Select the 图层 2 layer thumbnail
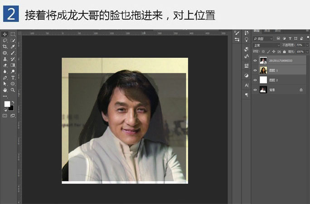Viewport: 310px width, 204px height. [x=263, y=80]
